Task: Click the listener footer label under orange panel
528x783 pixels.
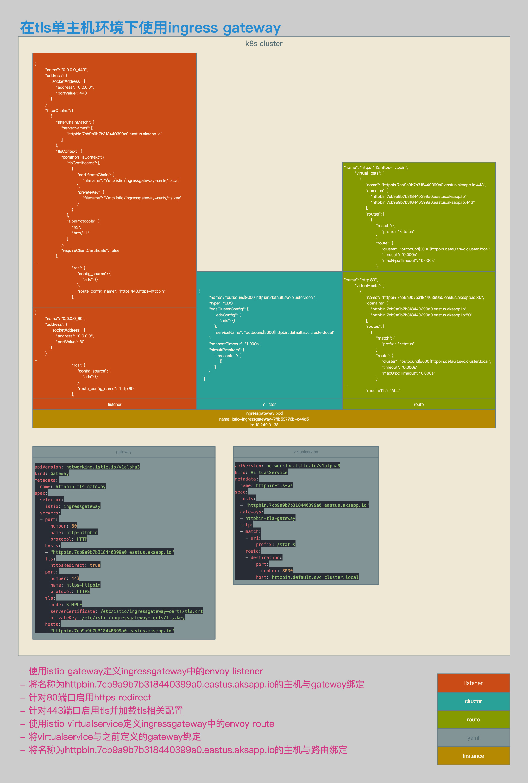Action: click(114, 405)
